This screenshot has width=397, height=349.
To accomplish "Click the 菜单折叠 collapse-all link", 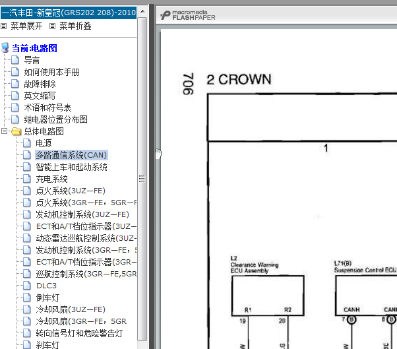I will tap(75, 26).
